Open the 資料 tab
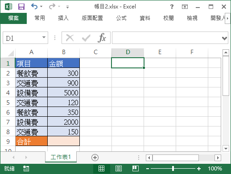 145,18
